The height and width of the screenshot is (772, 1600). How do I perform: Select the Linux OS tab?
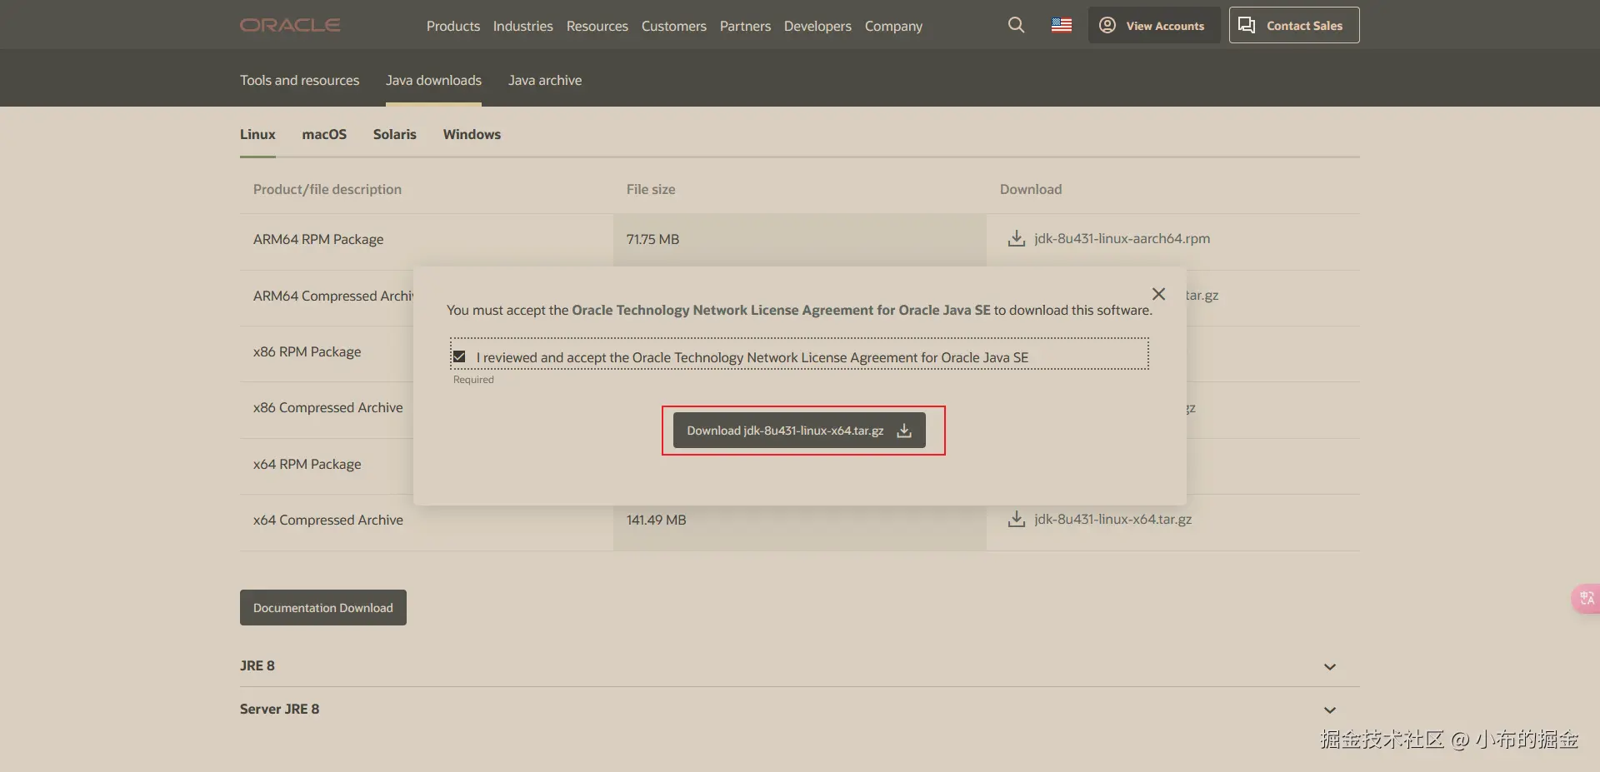(x=257, y=134)
